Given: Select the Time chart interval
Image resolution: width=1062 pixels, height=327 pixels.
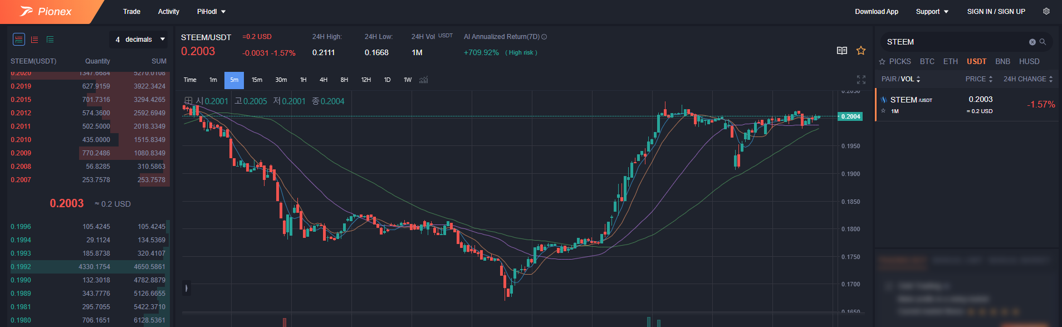Looking at the screenshot, I should [190, 80].
